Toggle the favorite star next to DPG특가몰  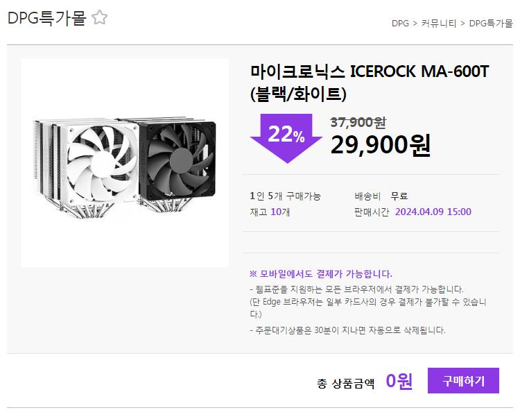coord(99,17)
